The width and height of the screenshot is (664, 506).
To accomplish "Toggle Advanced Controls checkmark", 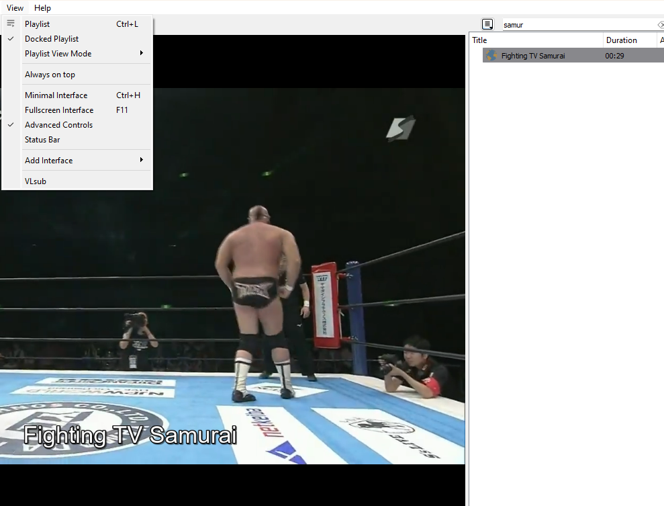I will pyautogui.click(x=77, y=125).
